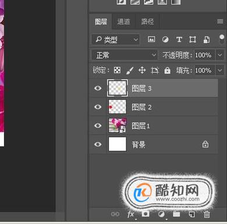Filter layers by shape layers icon

point(192,40)
